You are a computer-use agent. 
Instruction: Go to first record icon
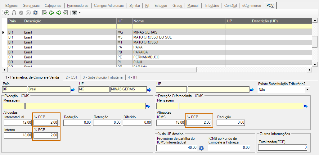point(44,13)
